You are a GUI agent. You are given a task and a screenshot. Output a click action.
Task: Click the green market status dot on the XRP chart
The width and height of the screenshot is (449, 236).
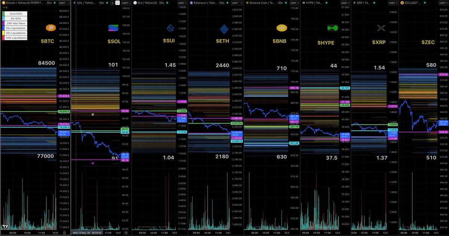click(x=374, y=3)
